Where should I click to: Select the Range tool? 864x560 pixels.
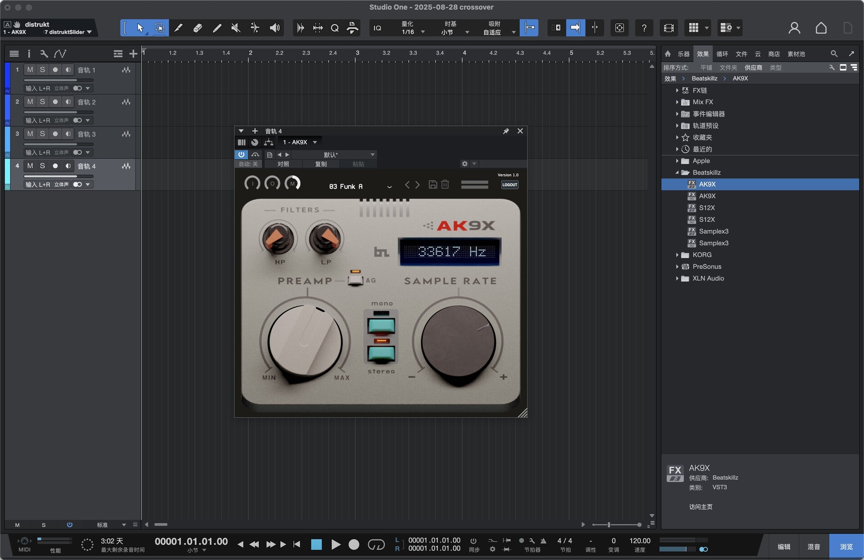point(159,28)
